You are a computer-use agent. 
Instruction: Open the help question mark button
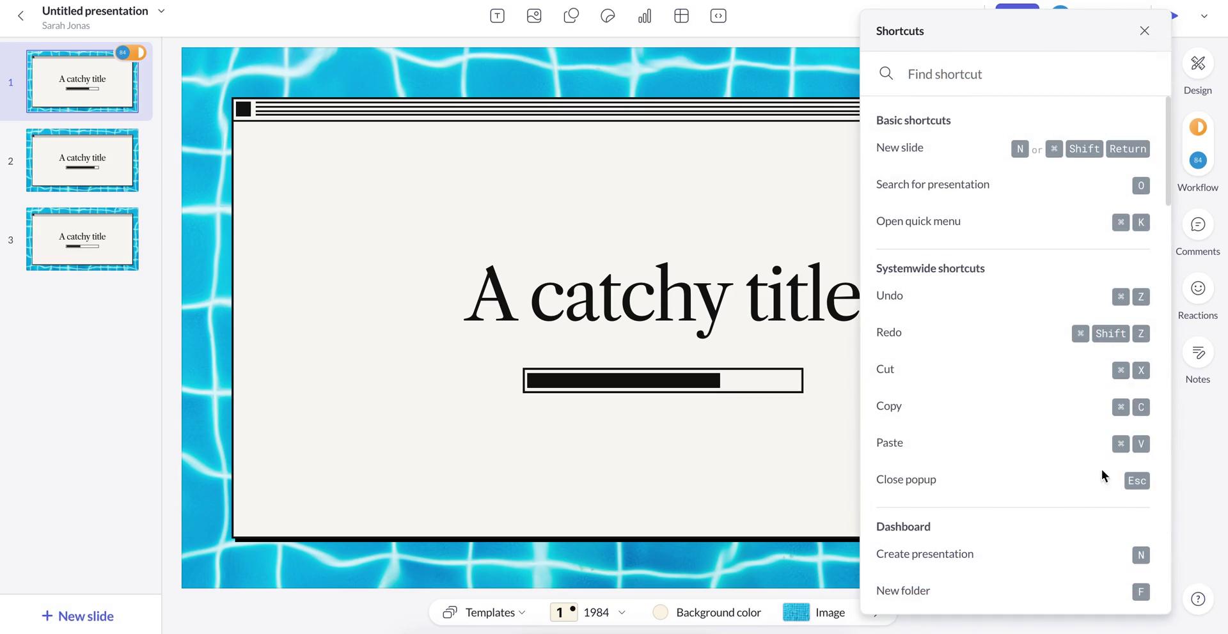click(1198, 599)
